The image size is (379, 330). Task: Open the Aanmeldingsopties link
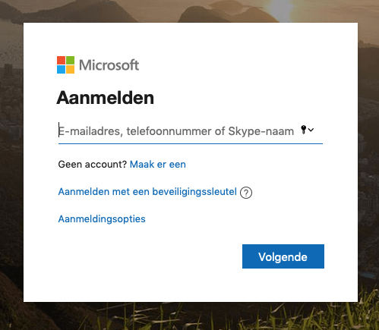[102, 219]
